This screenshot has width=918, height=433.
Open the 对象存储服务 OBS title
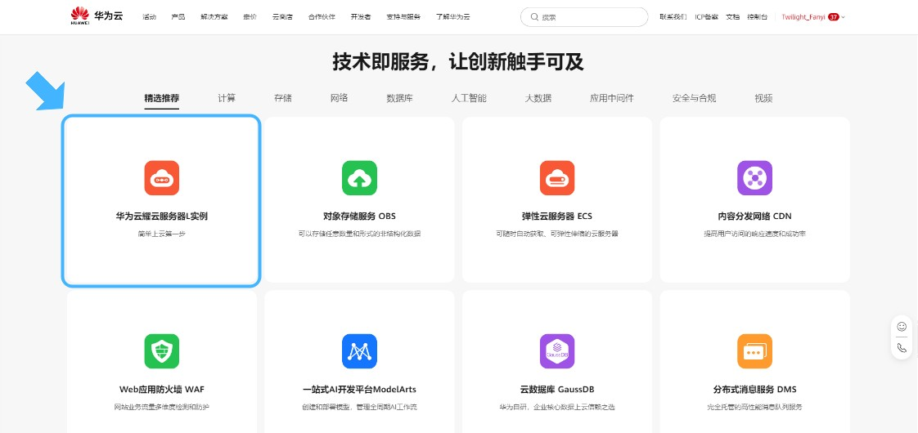click(x=359, y=216)
